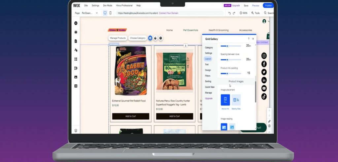This screenshot has height=162, width=338.
Task: Select Above Info image placement
Action: 225,100
